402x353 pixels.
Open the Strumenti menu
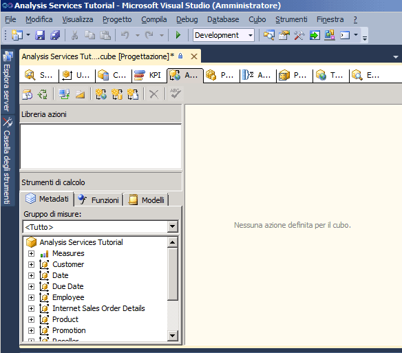[291, 19]
